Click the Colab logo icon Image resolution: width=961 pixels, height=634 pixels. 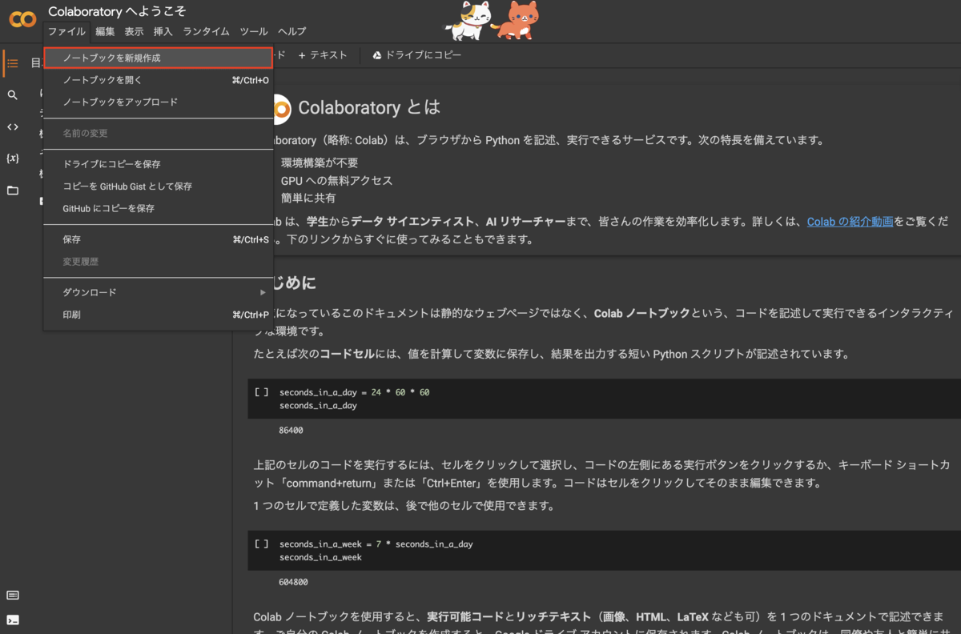tap(22, 20)
